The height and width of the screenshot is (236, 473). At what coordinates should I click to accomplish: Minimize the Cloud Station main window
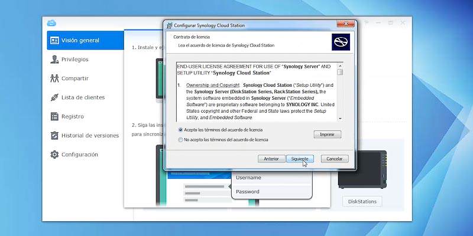coord(378,22)
